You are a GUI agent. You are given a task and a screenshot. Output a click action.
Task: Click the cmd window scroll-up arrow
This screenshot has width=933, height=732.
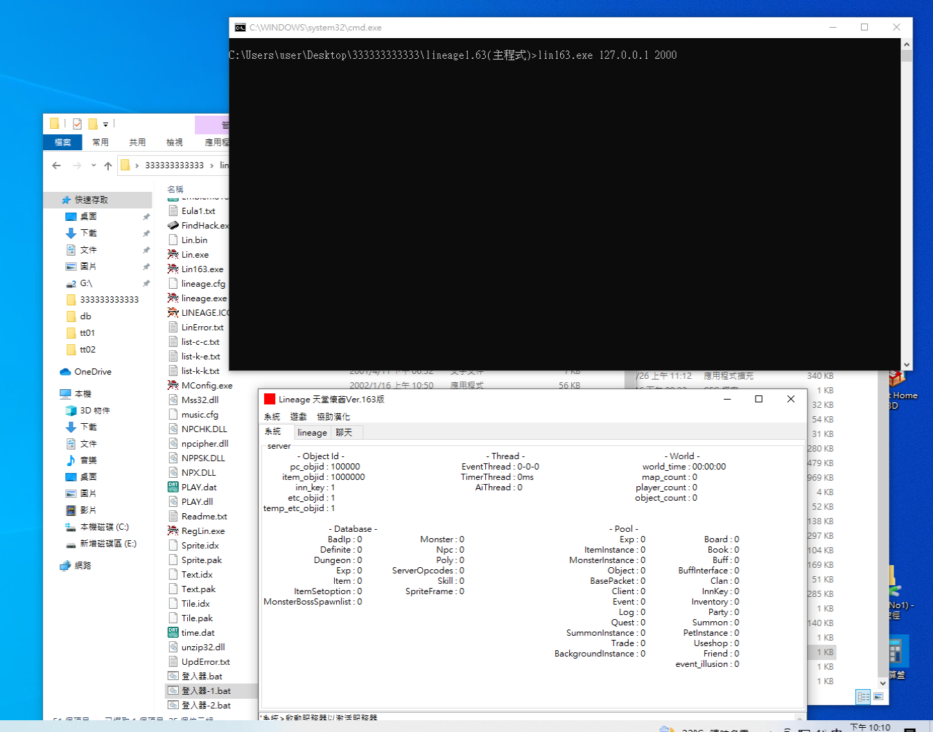906,44
